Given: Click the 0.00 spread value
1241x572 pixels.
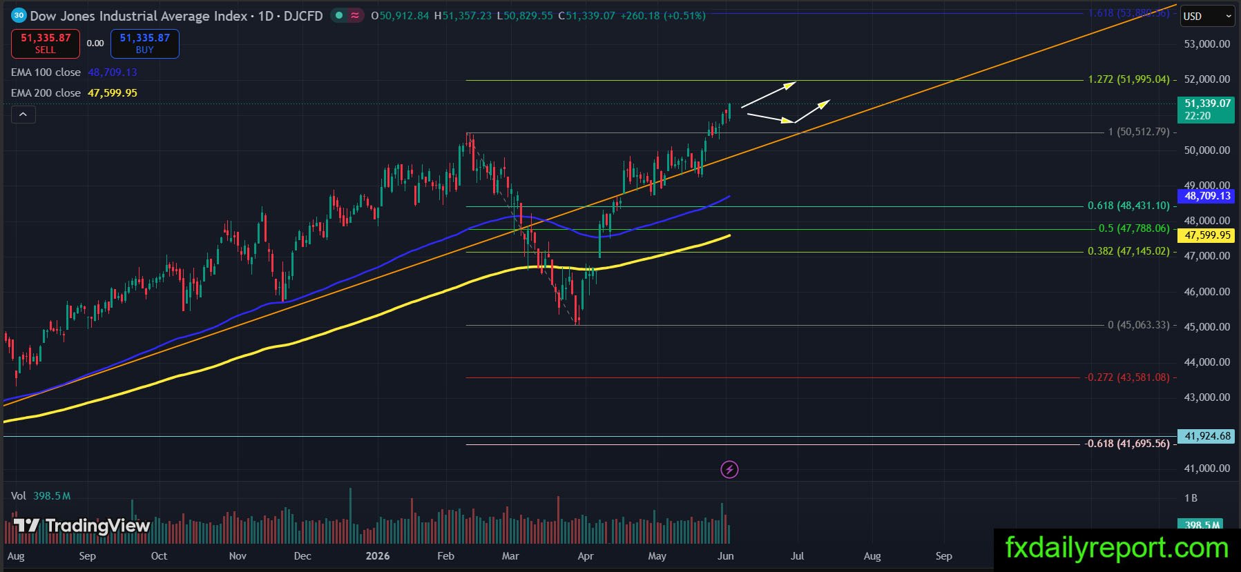Looking at the screenshot, I should point(95,43).
